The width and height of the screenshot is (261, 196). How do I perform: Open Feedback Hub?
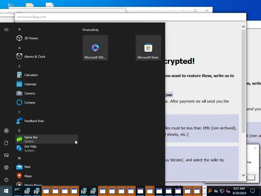tap(47, 121)
